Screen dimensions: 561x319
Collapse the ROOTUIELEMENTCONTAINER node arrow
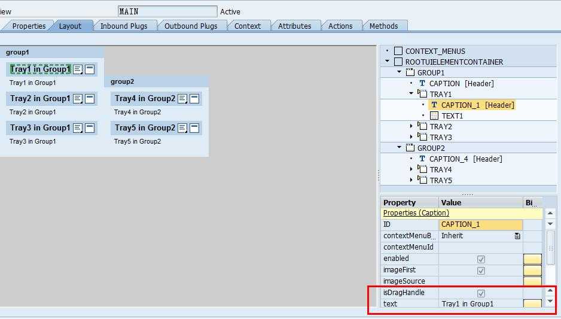(x=387, y=61)
